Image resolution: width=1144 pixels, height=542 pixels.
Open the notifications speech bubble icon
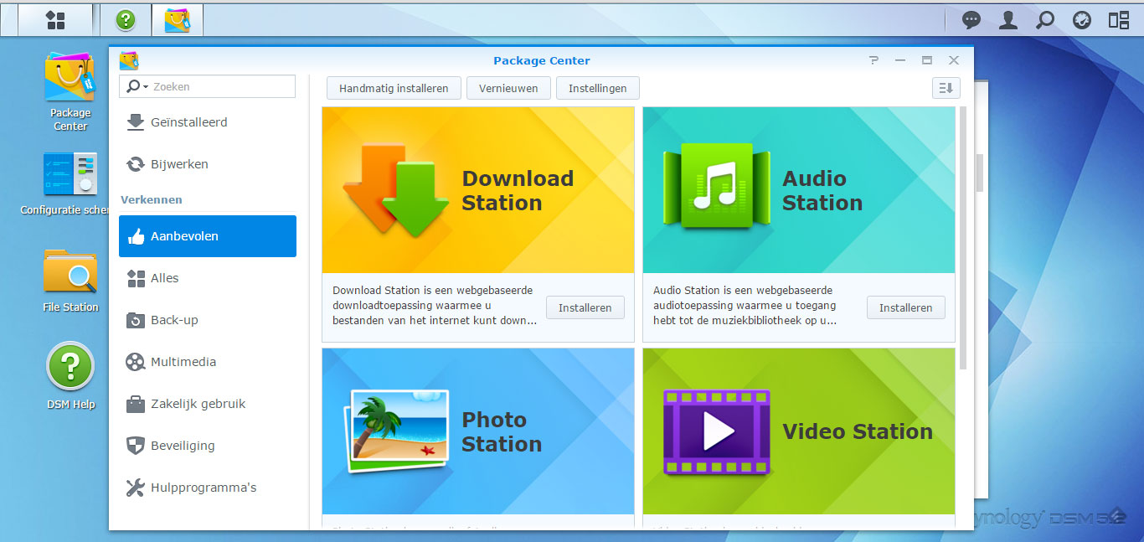971,20
